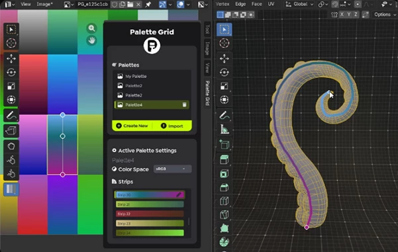Activate the Relax sculpt tool in UV editor
This screenshot has width=398, height=252.
pyautogui.click(x=11, y=160)
